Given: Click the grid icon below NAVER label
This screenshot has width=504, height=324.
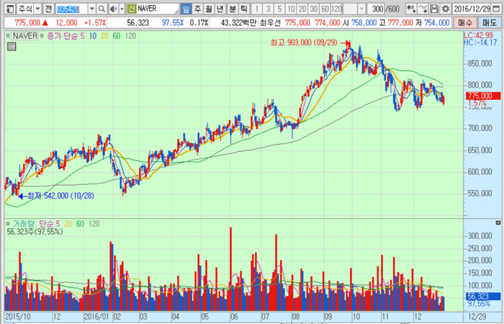Looking at the screenshot, I should point(12,47).
